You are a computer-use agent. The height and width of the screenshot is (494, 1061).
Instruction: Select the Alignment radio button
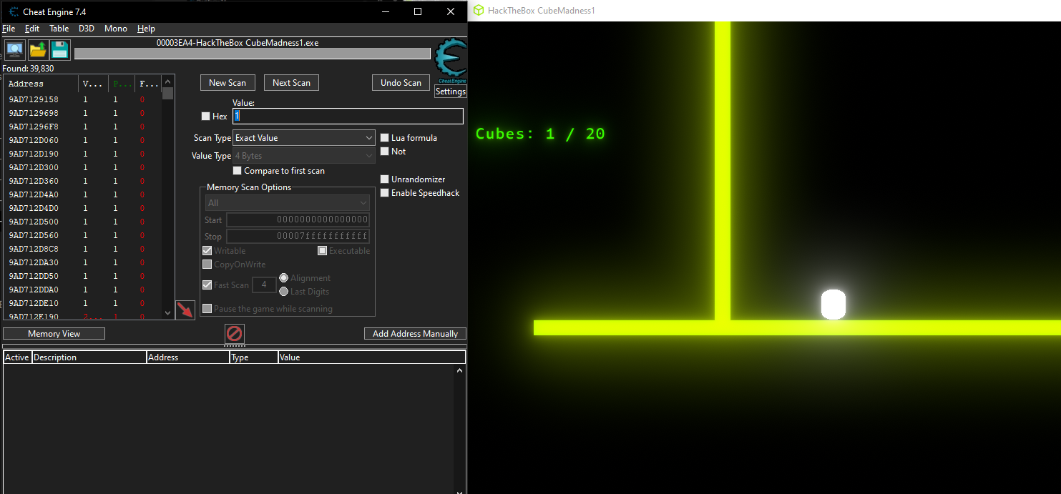pyautogui.click(x=283, y=278)
